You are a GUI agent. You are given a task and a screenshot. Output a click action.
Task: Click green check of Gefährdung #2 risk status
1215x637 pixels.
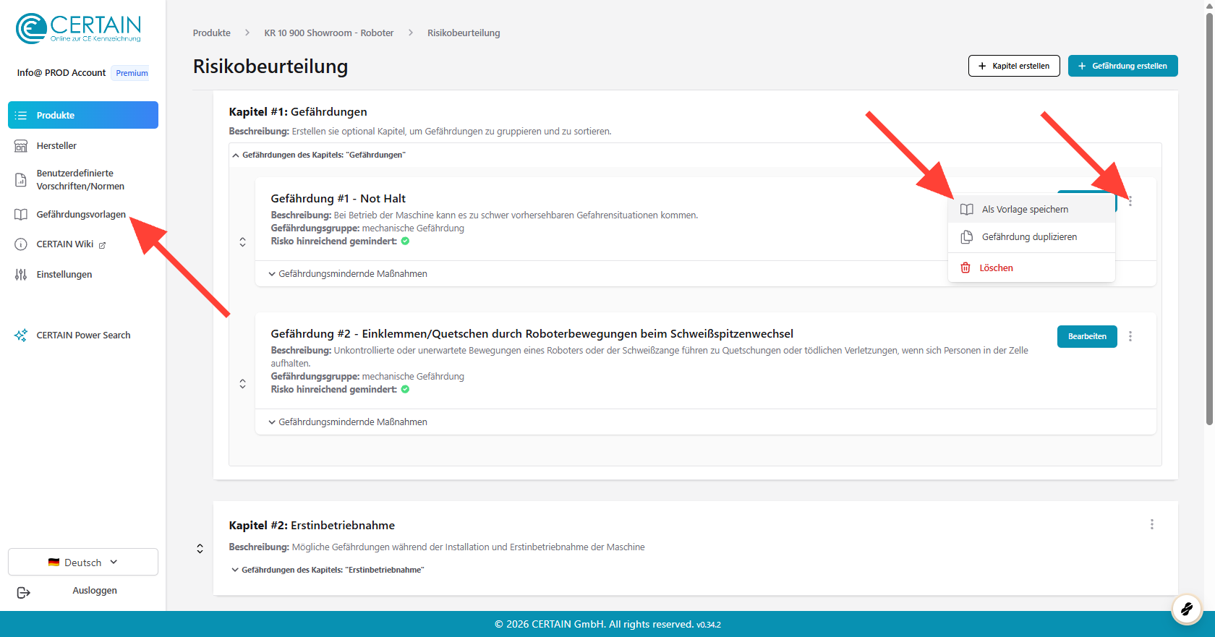click(x=405, y=390)
